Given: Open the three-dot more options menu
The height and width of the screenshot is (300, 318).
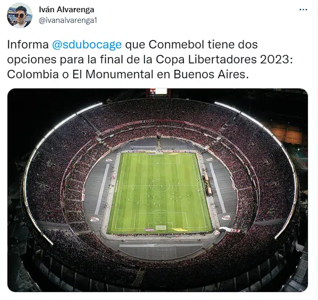Looking at the screenshot, I should pyautogui.click(x=303, y=10).
